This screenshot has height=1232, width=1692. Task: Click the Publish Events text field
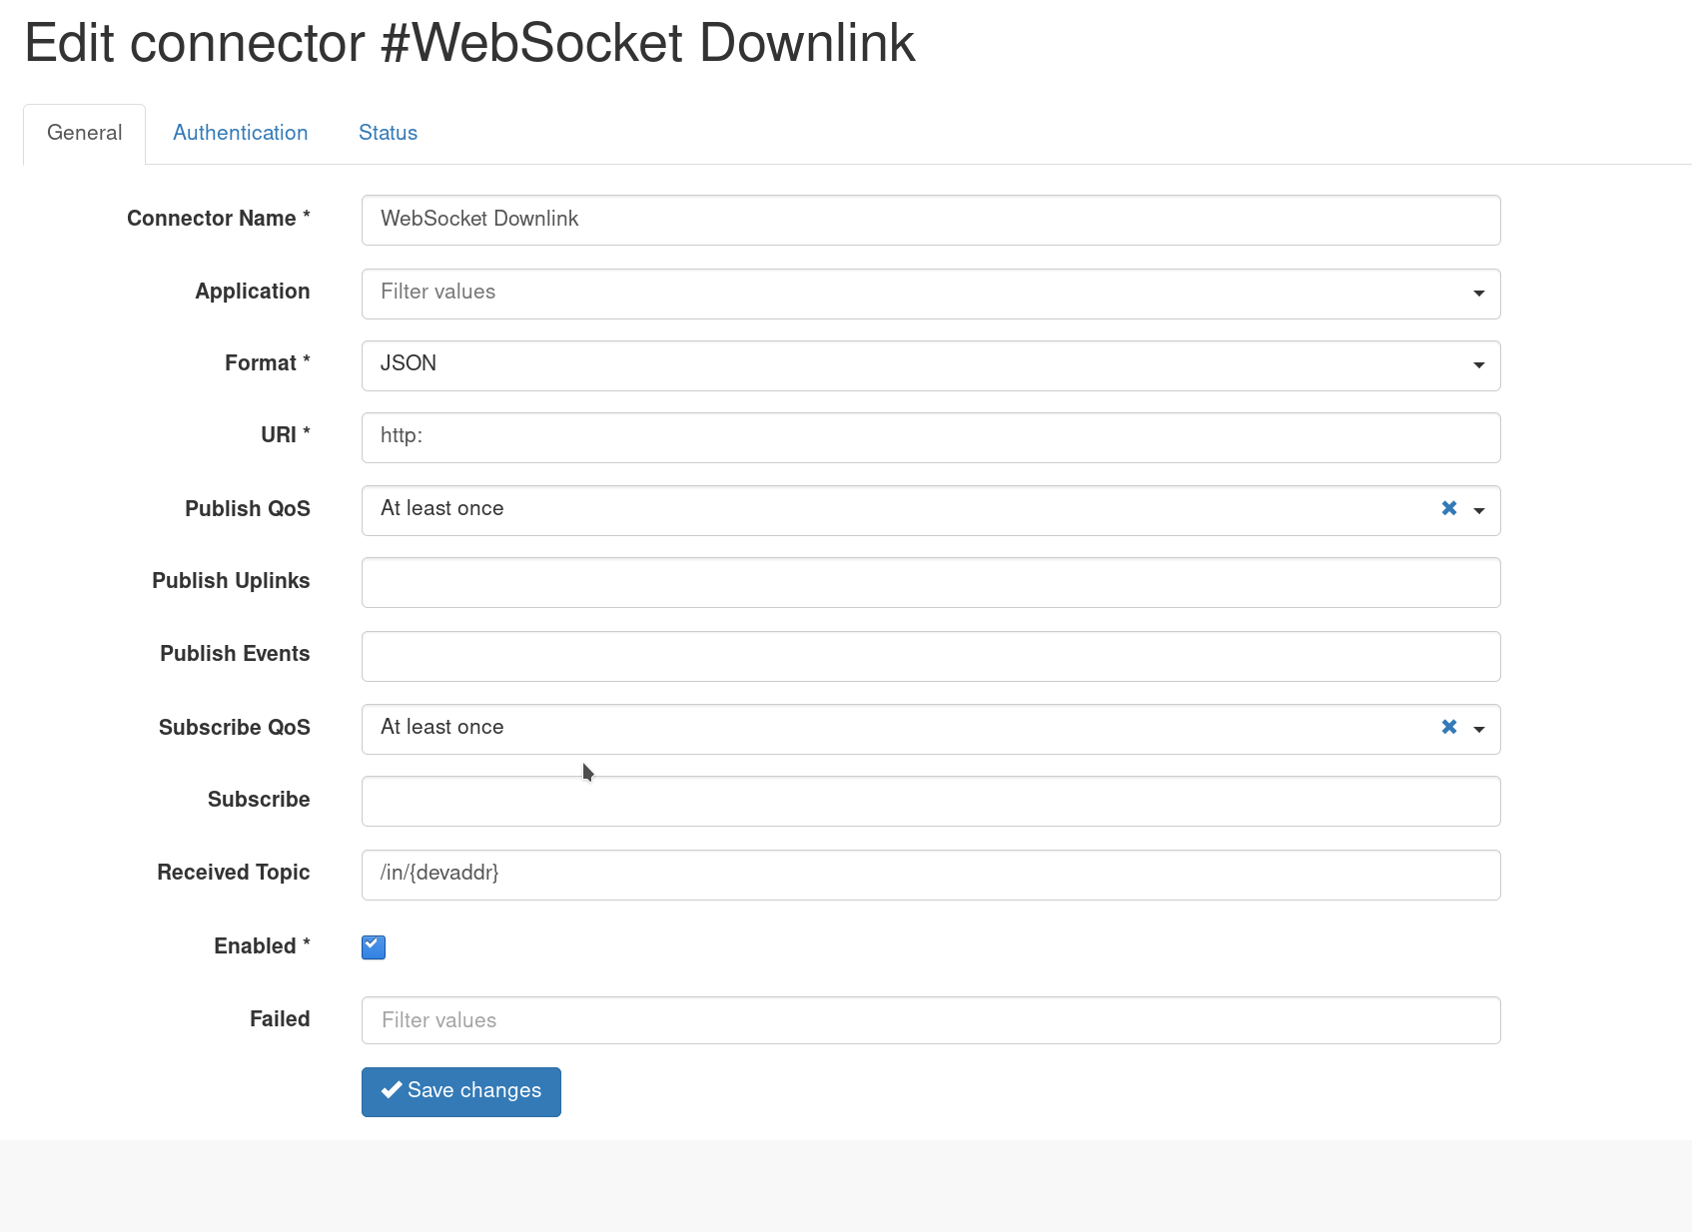point(931,656)
